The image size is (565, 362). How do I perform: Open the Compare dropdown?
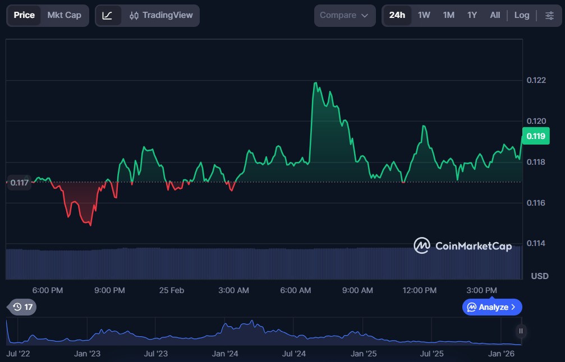344,16
